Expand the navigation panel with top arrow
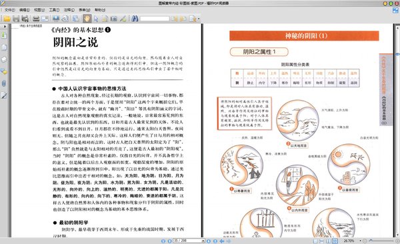 click(x=5, y=26)
